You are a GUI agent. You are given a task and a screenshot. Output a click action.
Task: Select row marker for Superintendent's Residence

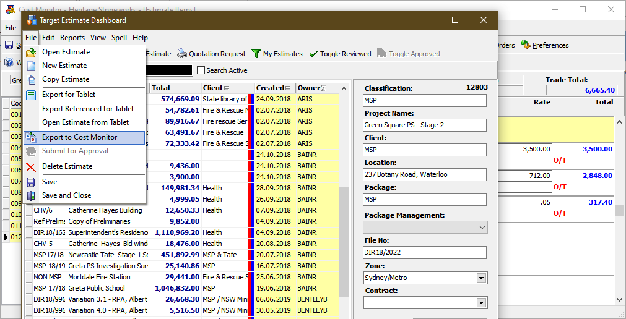28,233
